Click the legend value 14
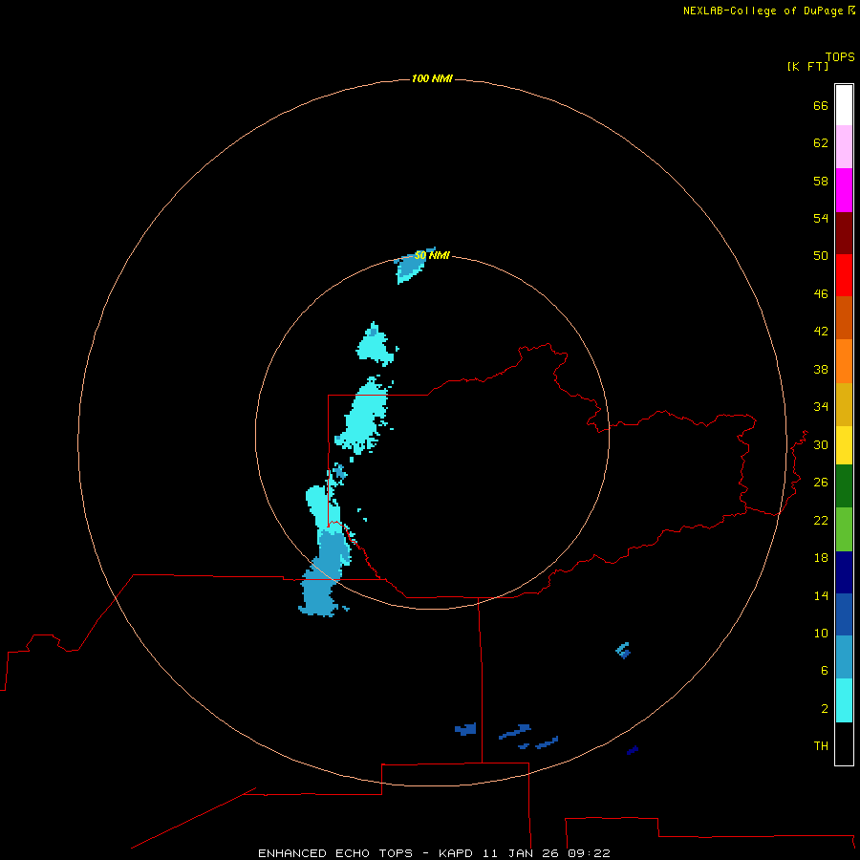This screenshot has height=860, width=860. point(821,595)
